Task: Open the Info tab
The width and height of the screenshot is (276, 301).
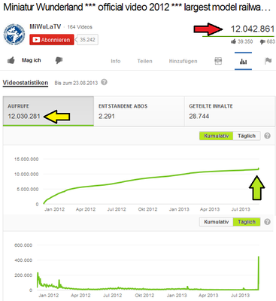Action: (116, 61)
